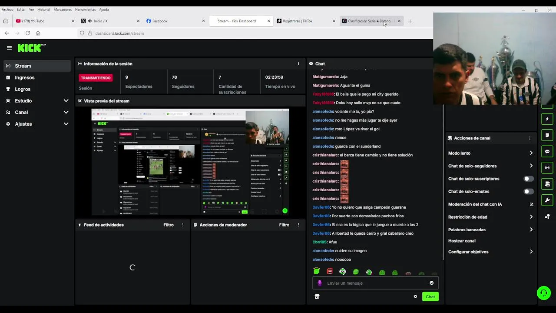The image size is (556, 313).
Task: Click Filtro in Feed de actividades
Action: click(169, 225)
